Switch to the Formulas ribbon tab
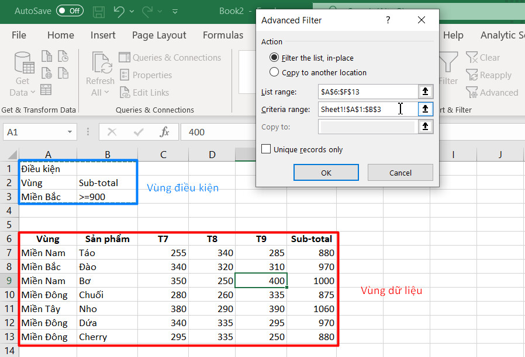 pos(223,35)
